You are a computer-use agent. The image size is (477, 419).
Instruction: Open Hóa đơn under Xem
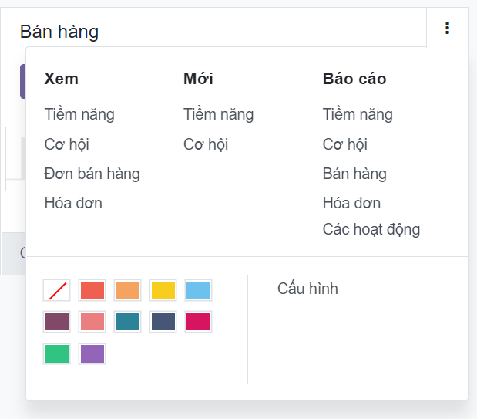73,203
